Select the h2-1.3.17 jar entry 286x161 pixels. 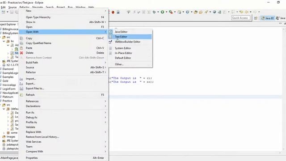(13, 65)
